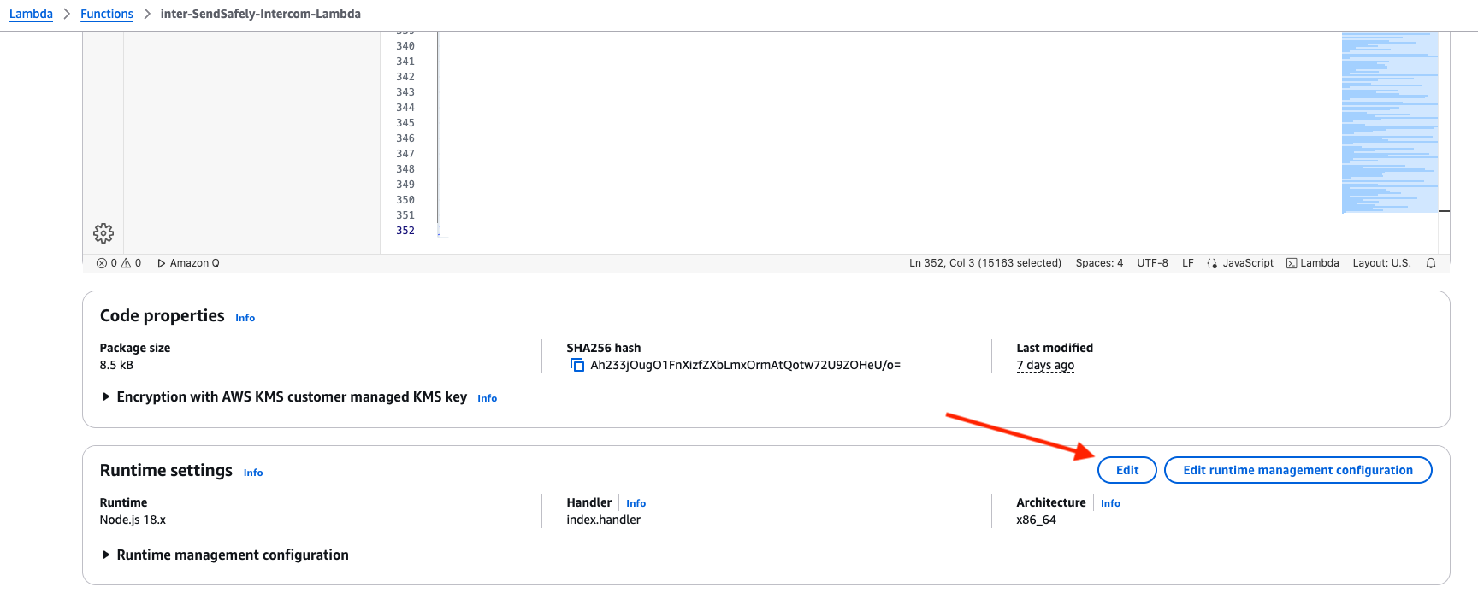Click line number 346 in editor gutter

tap(405, 138)
